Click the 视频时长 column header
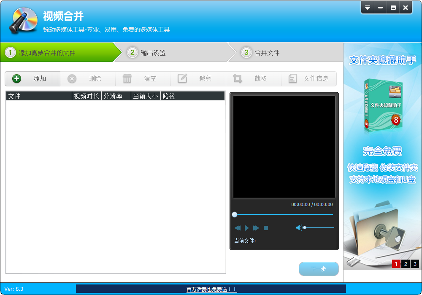Image resolution: width=422 pixels, height=295 pixels. (87, 96)
